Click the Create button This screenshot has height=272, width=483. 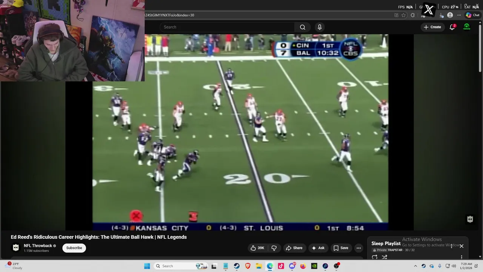tap(432, 27)
